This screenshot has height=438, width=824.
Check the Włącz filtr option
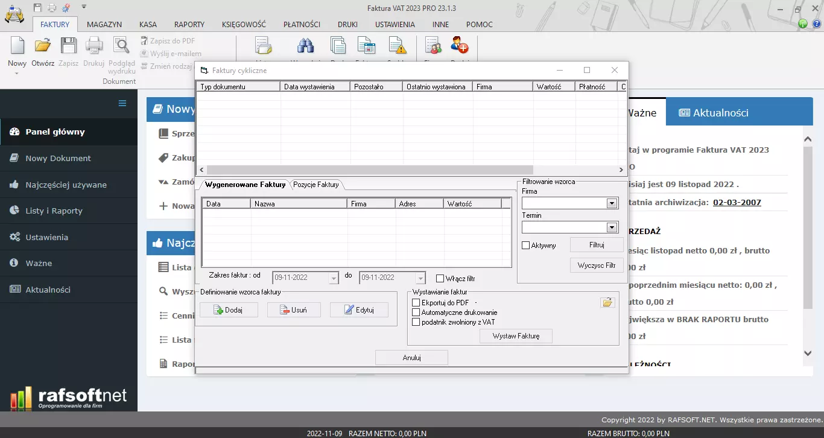[x=439, y=277]
